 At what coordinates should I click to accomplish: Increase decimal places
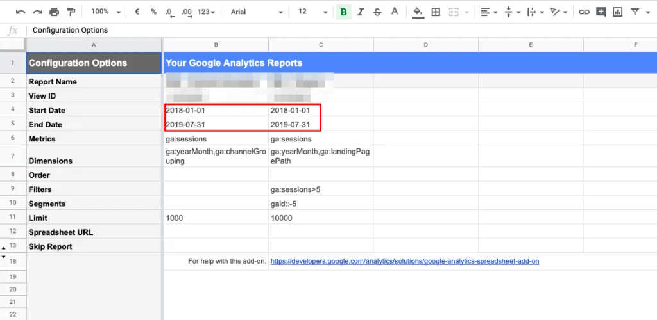[187, 13]
